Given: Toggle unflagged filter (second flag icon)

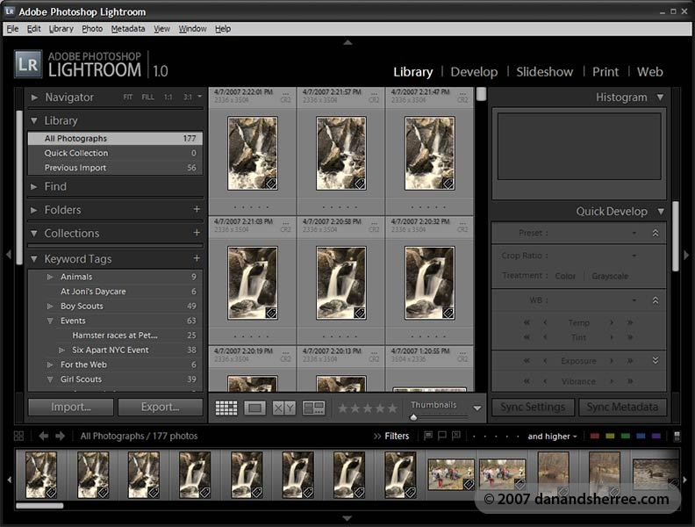Looking at the screenshot, I should (x=442, y=436).
